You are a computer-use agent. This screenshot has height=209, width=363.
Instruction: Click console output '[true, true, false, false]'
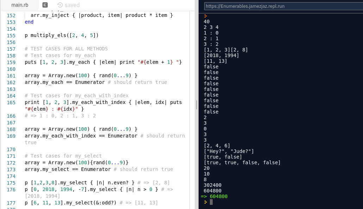click(242, 163)
